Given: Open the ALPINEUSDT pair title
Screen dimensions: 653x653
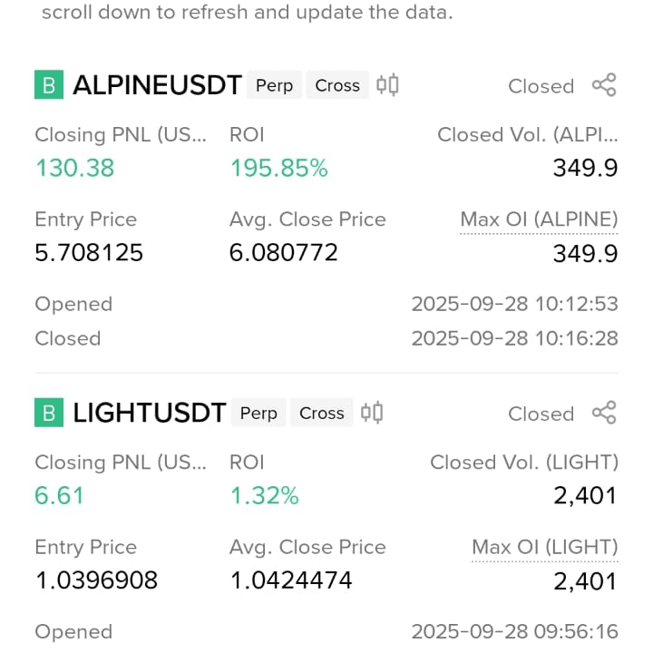Looking at the screenshot, I should coord(158,85).
